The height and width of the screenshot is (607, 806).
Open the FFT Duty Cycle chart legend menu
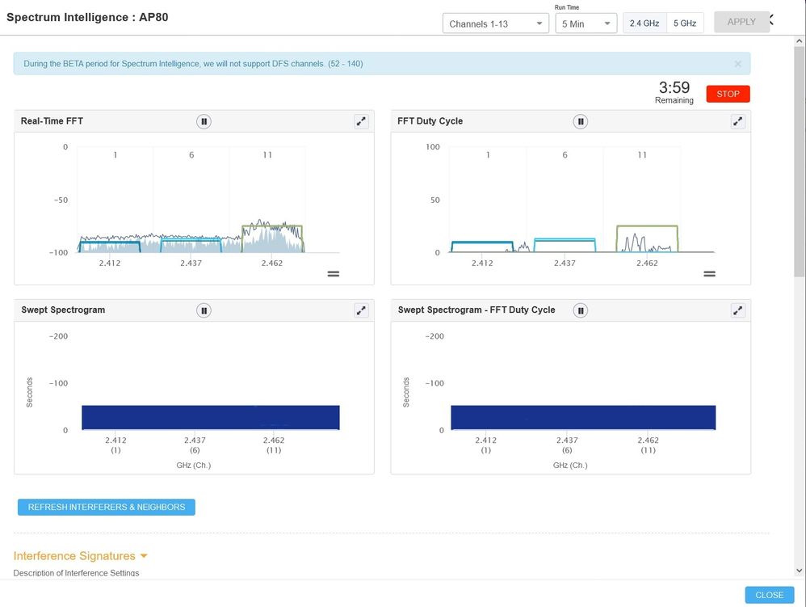coord(709,274)
